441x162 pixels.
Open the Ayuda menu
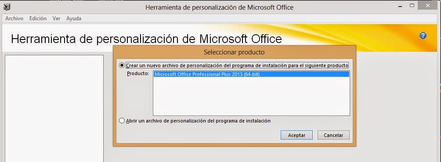[x=74, y=18]
